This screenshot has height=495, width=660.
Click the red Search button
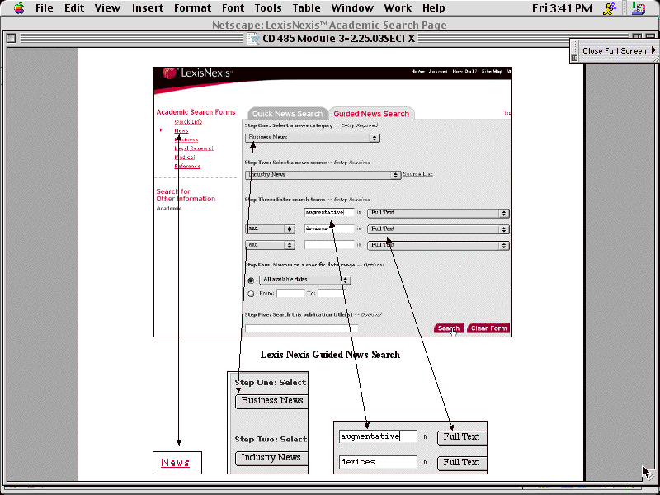click(449, 328)
